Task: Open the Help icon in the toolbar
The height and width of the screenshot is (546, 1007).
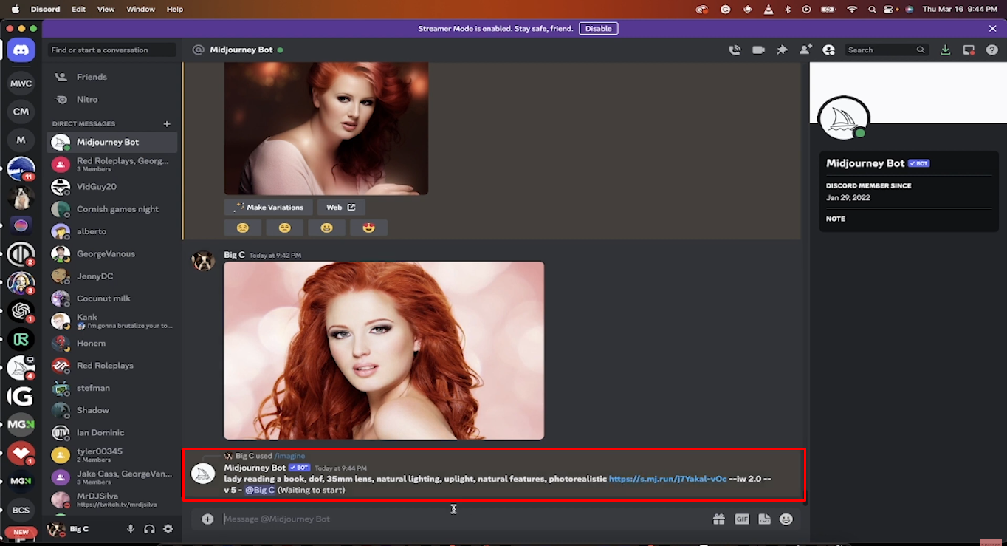Action: 991,50
